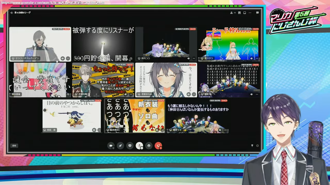
Task: Toggle the camera button in the call bar
Action: click(x=111, y=146)
